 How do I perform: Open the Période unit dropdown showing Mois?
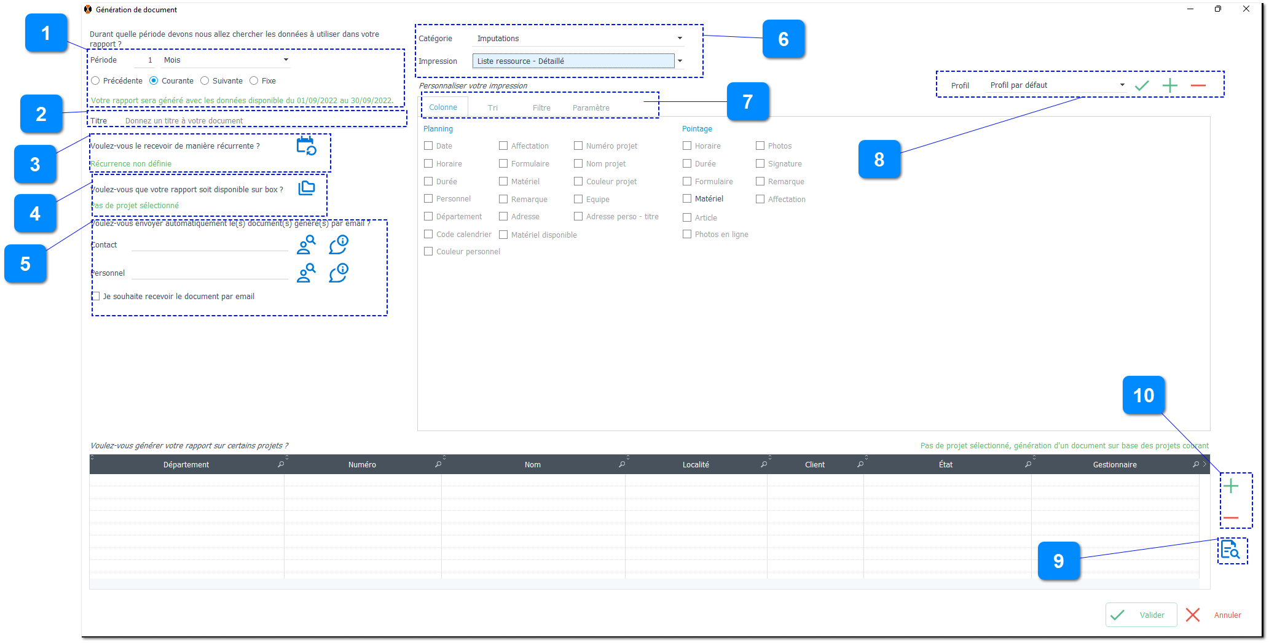tap(286, 60)
